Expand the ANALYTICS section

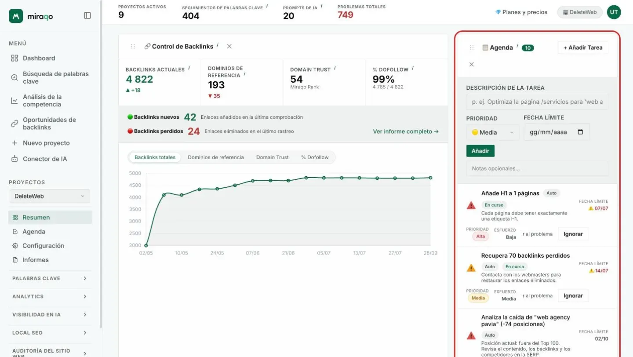pyautogui.click(x=50, y=296)
